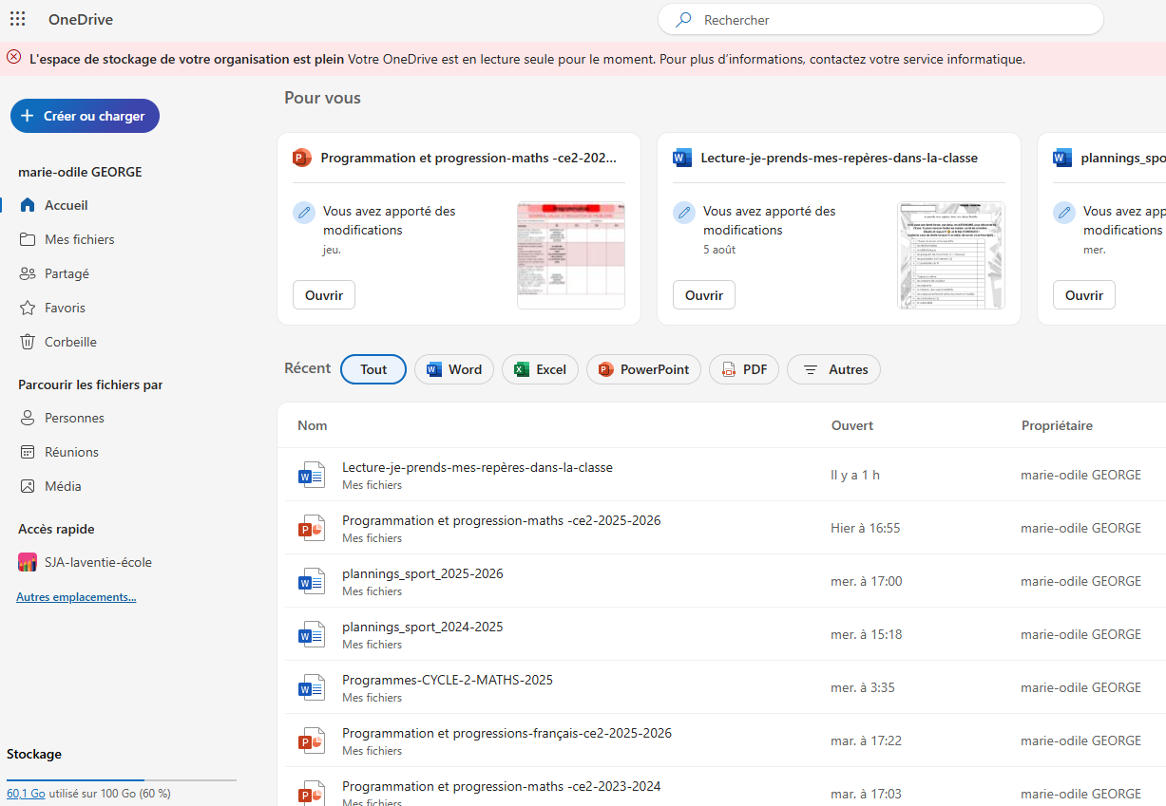Click the PowerPoint file icon beside Programmation et progressions-français
1166x806 pixels.
click(312, 740)
